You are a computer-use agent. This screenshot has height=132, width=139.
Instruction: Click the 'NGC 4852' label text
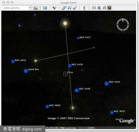click(x=20, y=60)
